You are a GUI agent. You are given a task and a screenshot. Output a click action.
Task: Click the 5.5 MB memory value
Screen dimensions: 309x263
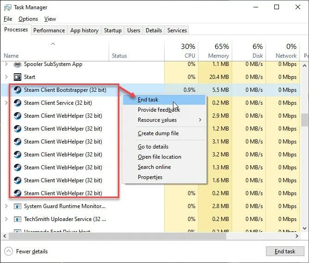click(221, 90)
